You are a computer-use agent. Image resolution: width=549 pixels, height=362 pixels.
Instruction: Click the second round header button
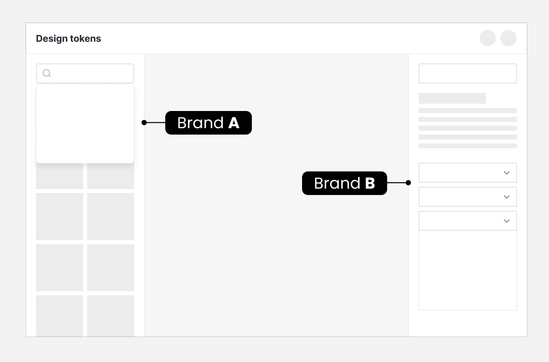point(508,38)
